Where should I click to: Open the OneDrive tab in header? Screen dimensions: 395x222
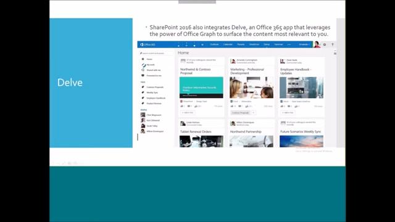click(x=254, y=44)
